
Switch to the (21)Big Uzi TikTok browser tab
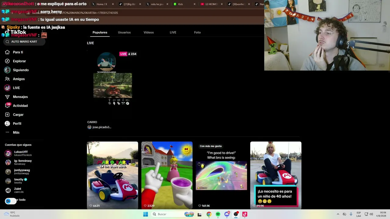point(129,4)
